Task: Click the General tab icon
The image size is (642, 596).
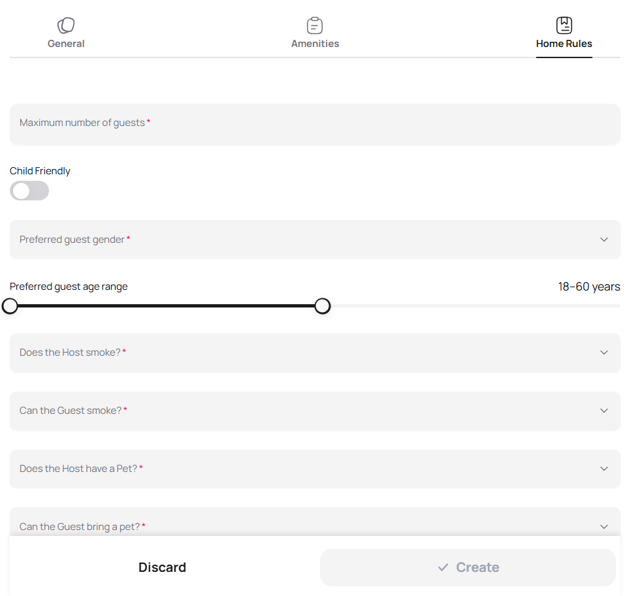Action: (x=66, y=25)
